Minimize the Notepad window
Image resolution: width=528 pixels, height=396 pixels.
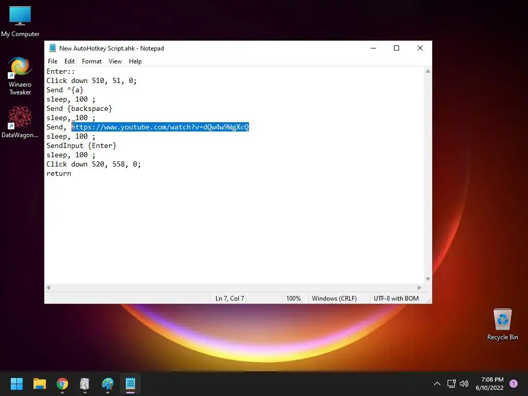(373, 48)
